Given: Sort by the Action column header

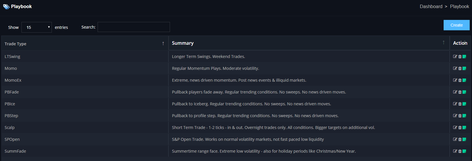Looking at the screenshot, I should point(460,43).
